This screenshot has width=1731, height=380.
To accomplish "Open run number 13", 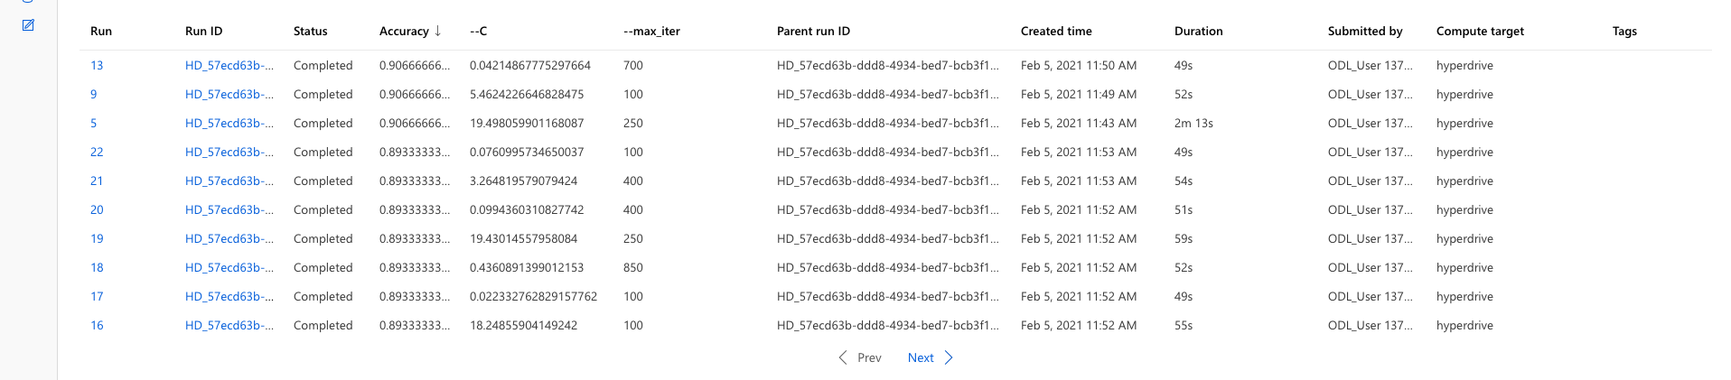I will pos(97,65).
